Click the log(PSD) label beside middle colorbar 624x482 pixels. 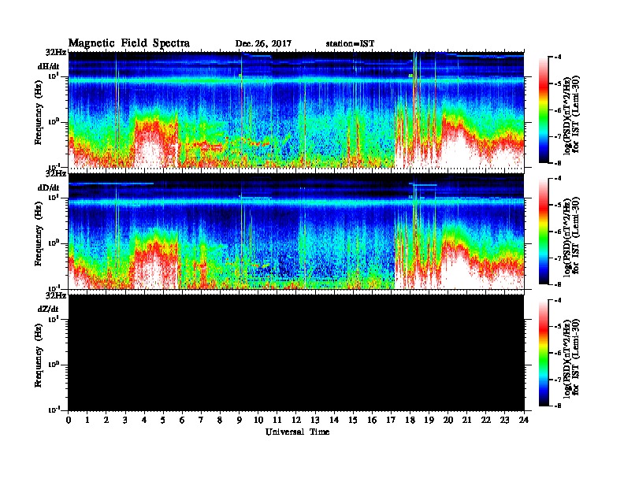(x=570, y=236)
